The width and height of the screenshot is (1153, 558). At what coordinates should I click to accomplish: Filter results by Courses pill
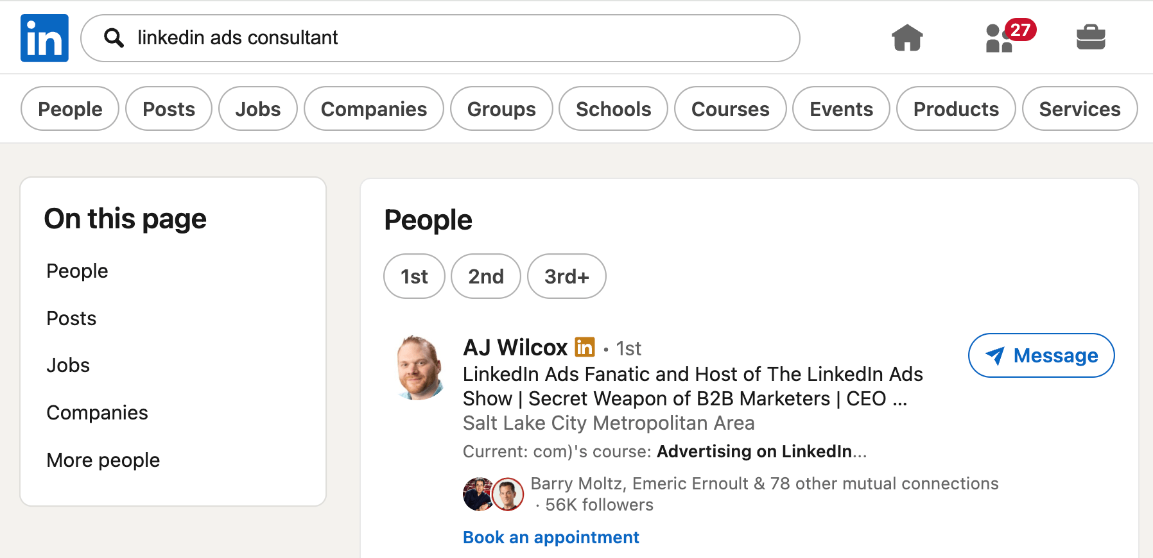click(x=731, y=108)
